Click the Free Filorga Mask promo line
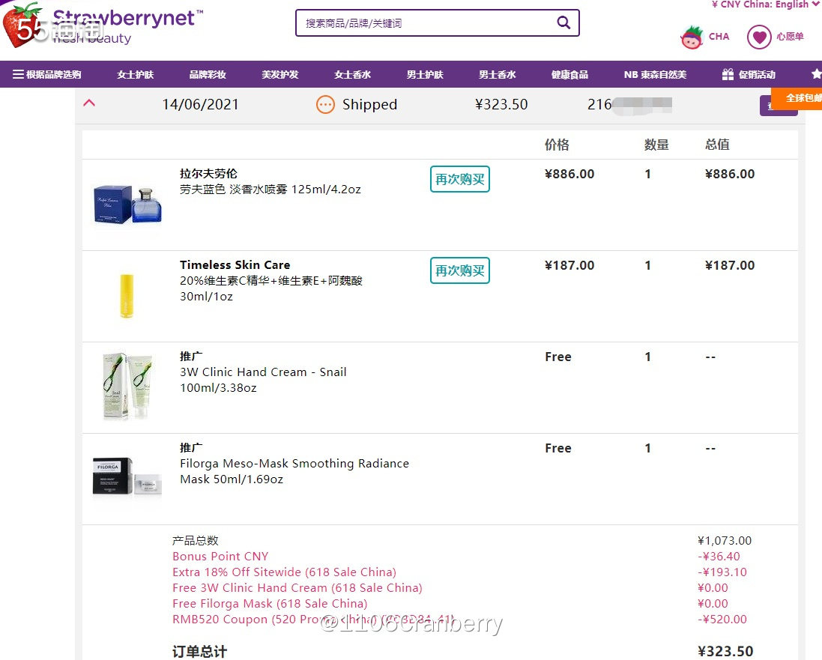Viewport: 822px width, 660px height. pos(270,603)
